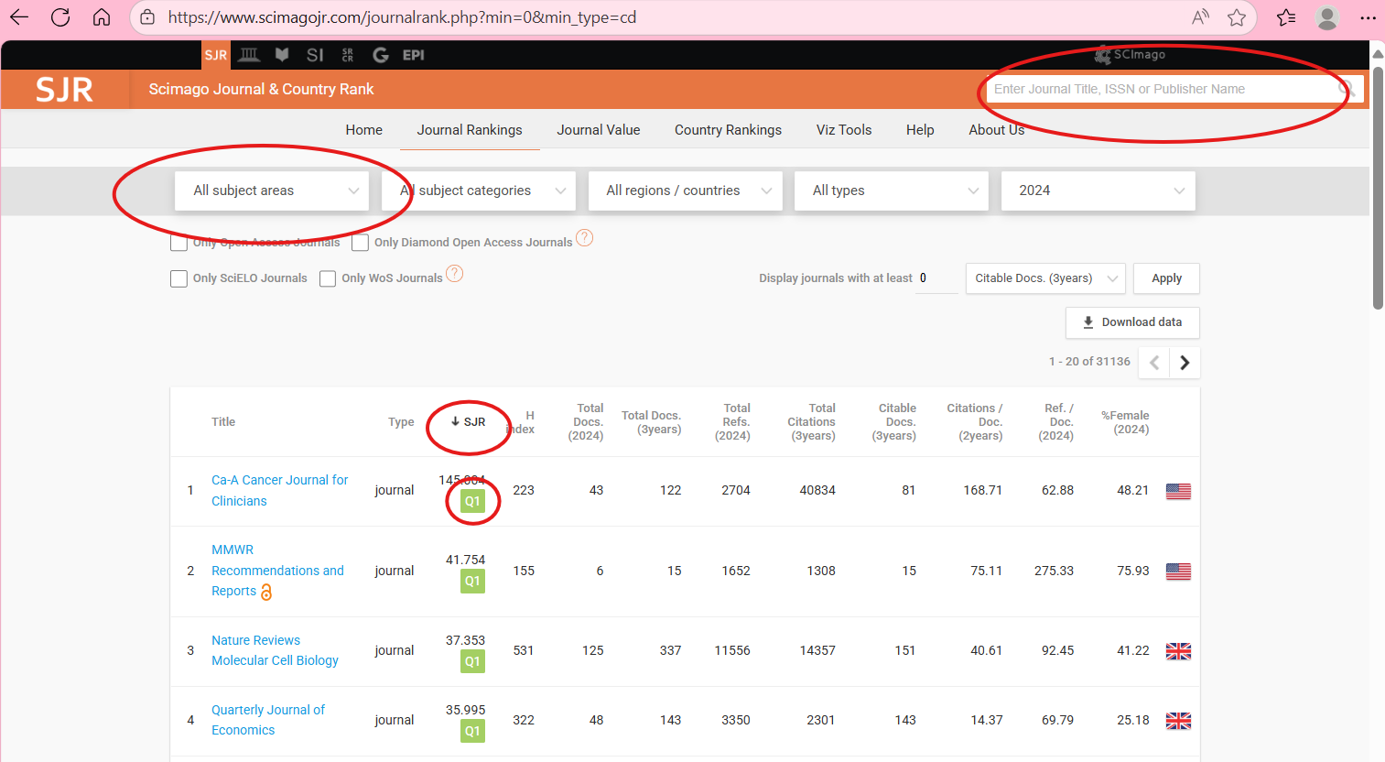Switch to Viz Tools menu
Image resolution: width=1385 pixels, height=762 pixels.
[843, 130]
